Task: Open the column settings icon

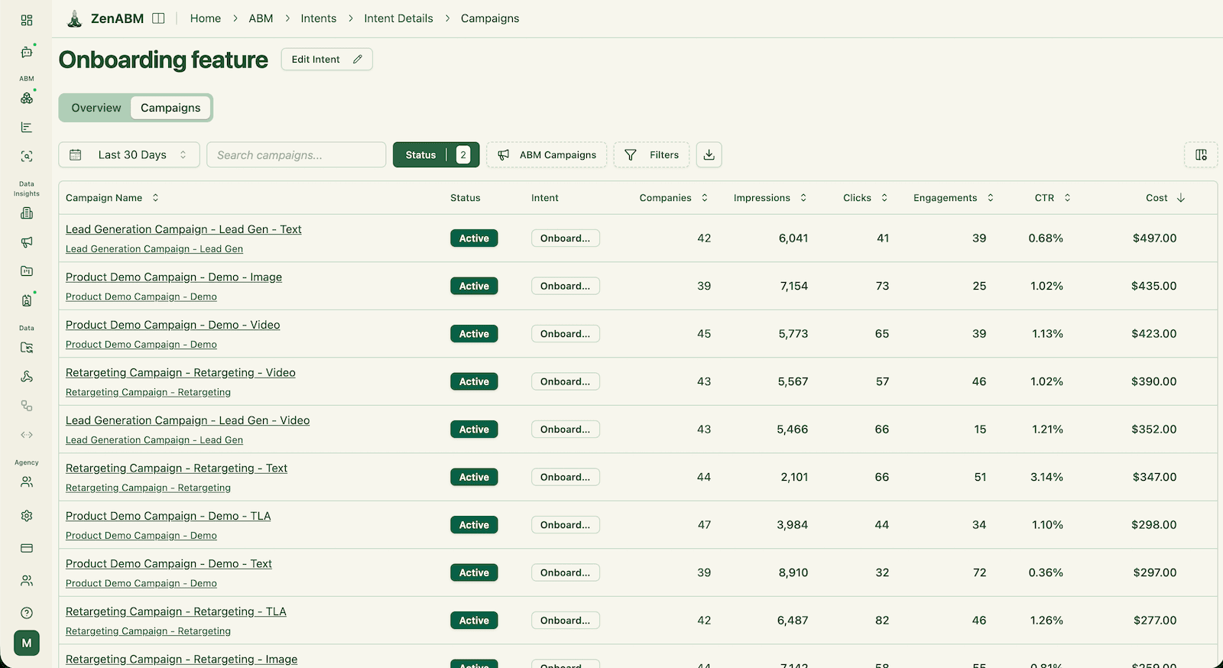Action: click(1201, 154)
